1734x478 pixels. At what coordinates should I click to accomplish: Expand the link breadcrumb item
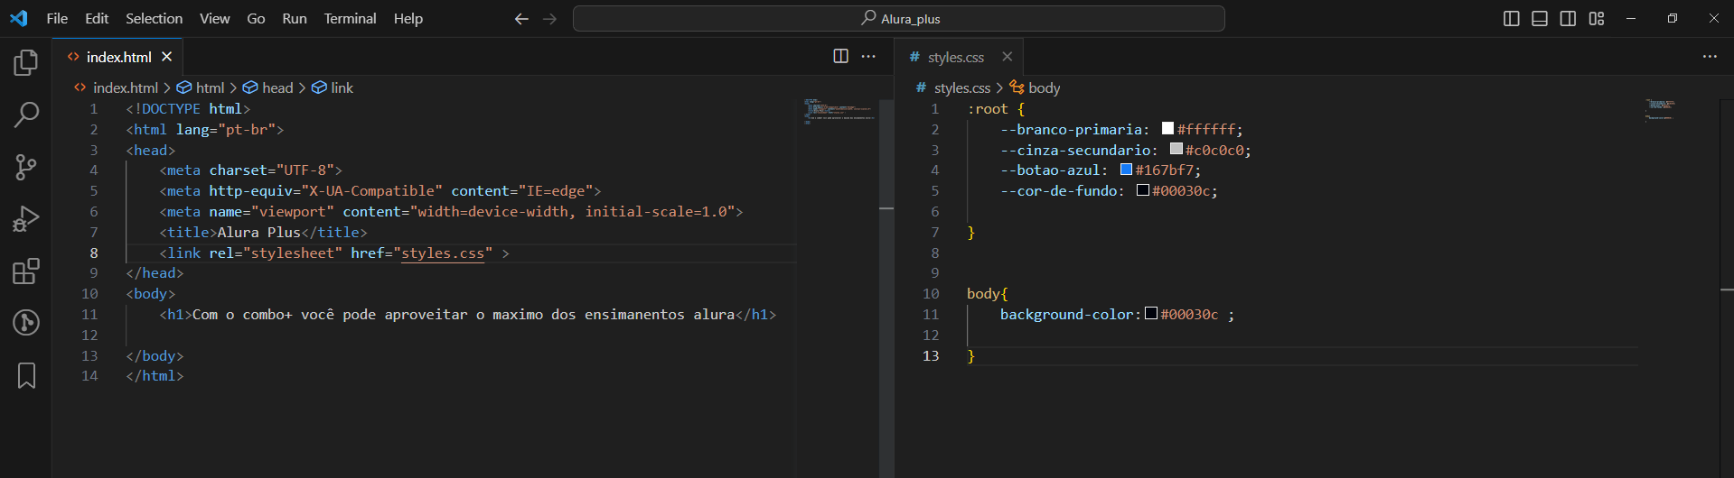(x=333, y=87)
